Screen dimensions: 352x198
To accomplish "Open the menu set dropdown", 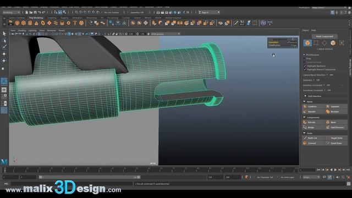I will click(x=11, y=12).
